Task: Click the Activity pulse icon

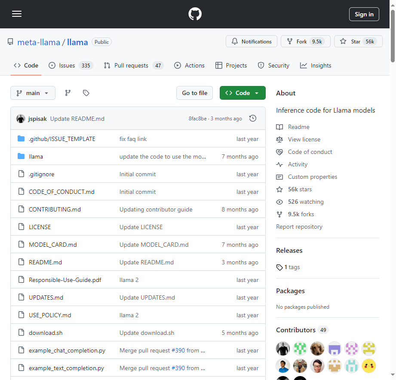Action: 279,164
